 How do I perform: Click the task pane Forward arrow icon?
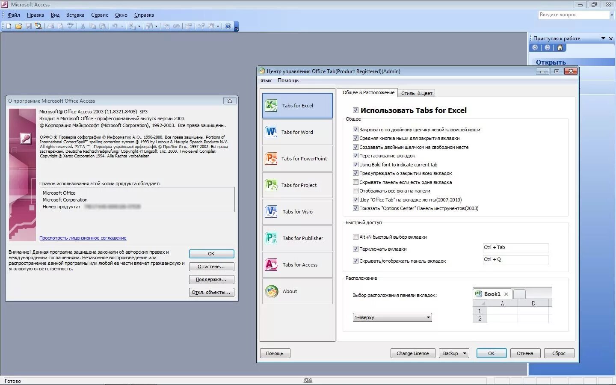(x=547, y=47)
